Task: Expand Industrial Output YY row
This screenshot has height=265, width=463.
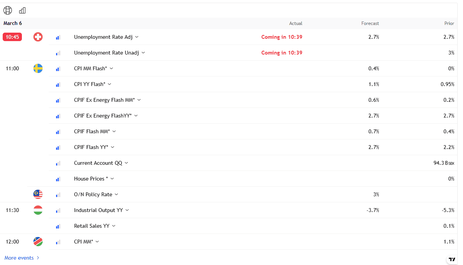Action: click(127, 210)
